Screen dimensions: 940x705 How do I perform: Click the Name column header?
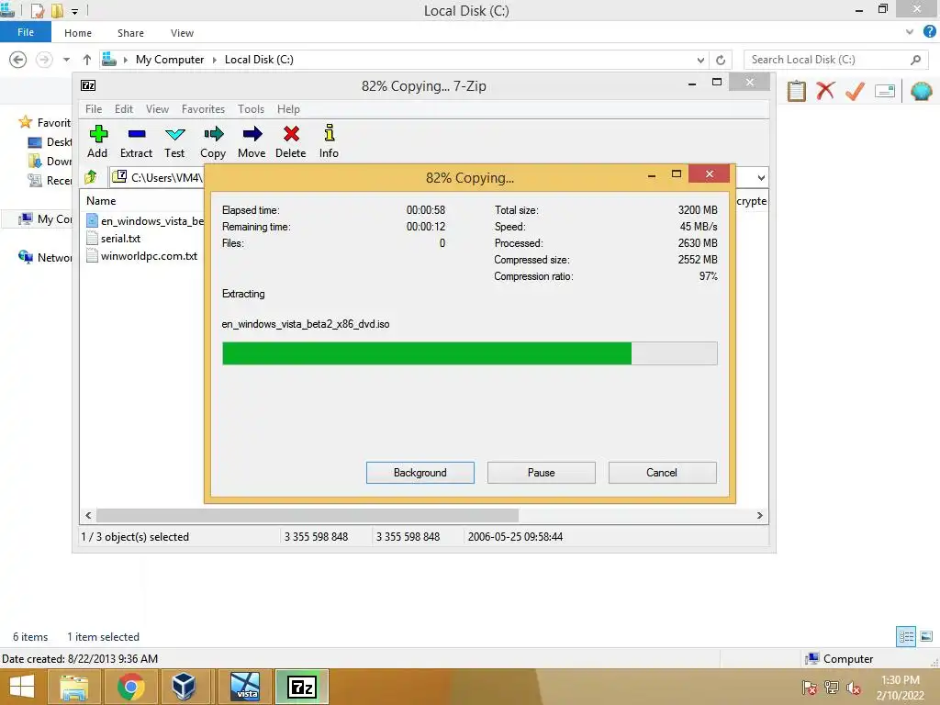101,201
